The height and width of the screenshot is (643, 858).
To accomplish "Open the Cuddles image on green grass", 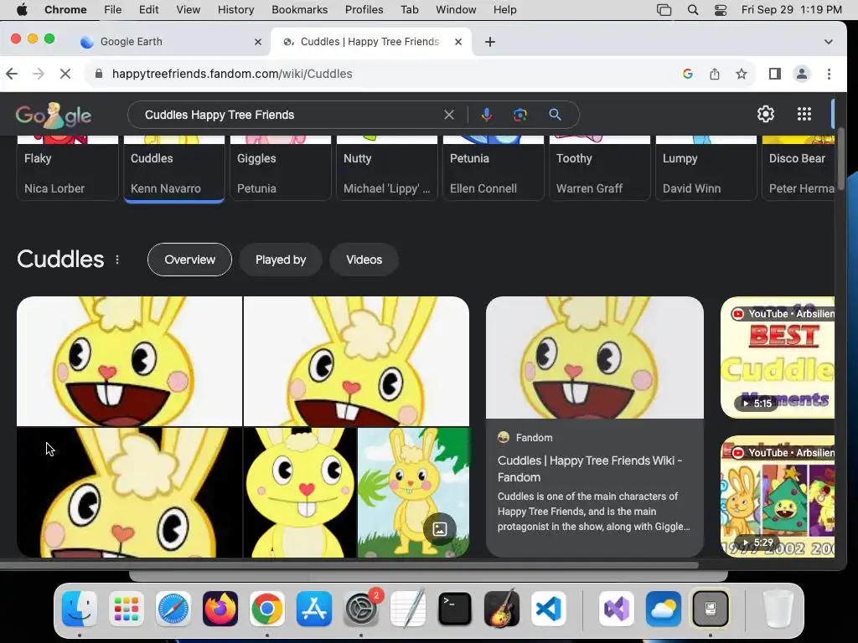I will pyautogui.click(x=413, y=492).
